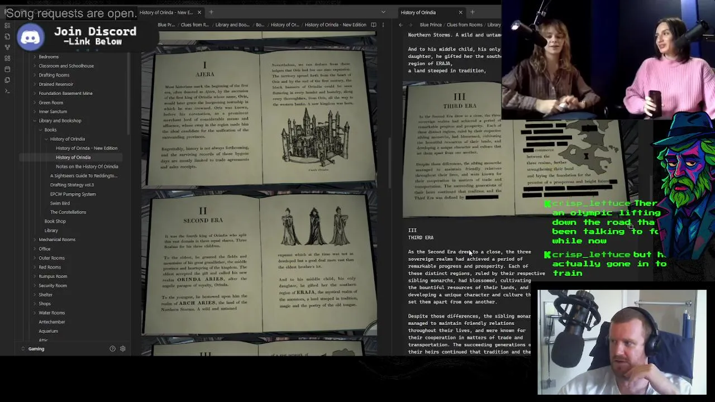The image size is (715, 402).
Task: Toggle reading view book icon in center pane
Action: click(373, 25)
